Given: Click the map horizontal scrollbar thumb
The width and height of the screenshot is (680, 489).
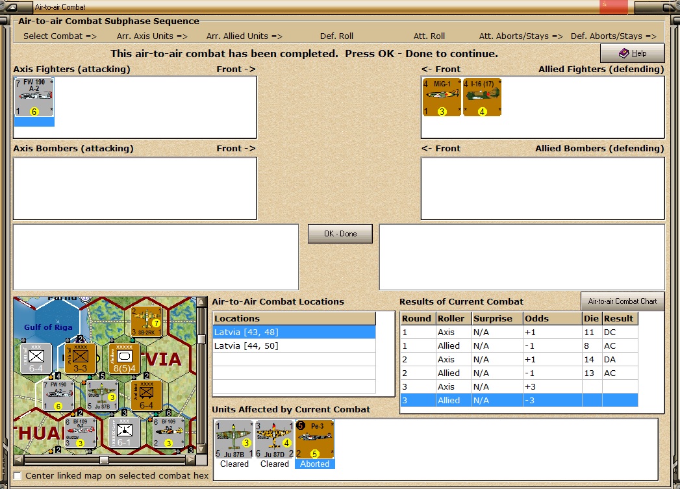Looking at the screenshot, I should (104, 459).
